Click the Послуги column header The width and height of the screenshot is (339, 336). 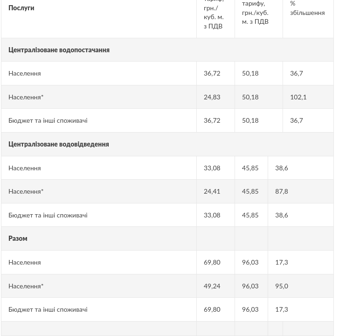21,8
